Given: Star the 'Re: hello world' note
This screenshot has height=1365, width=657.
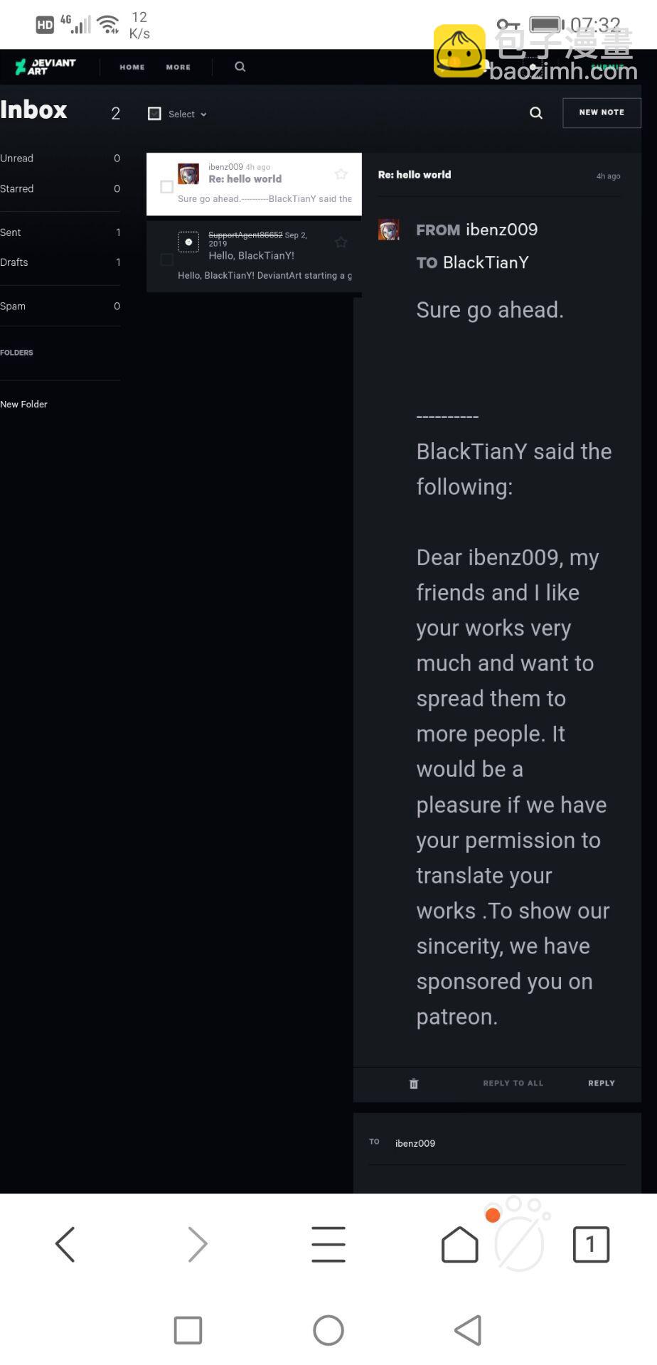Looking at the screenshot, I should click(x=341, y=174).
